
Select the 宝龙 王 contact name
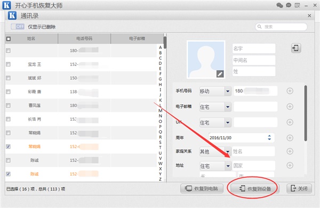click(x=35, y=64)
